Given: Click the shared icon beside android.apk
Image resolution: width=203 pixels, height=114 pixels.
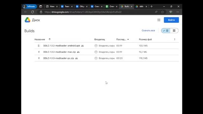Looking at the screenshot, I should 82,46.
